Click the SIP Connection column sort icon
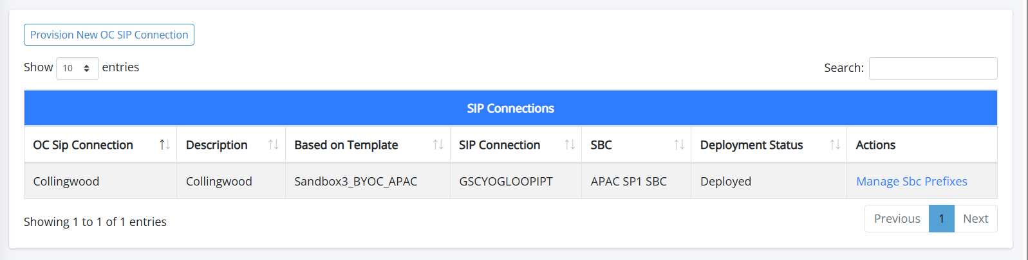Viewport: 1028px width, 260px height. (570, 145)
